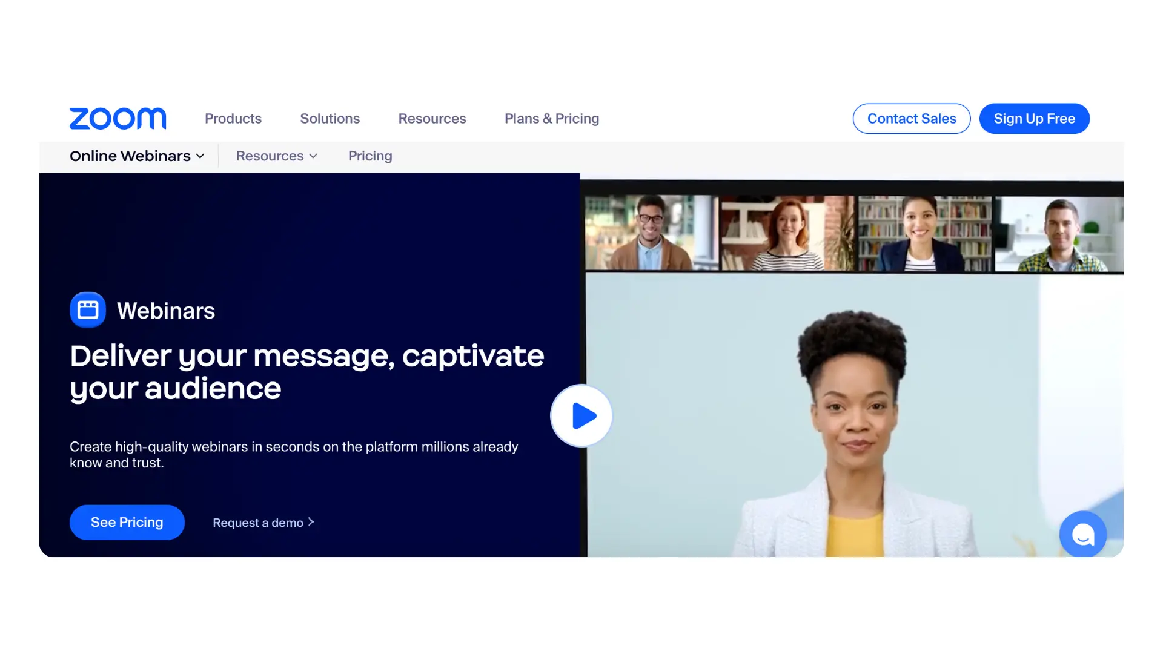Click the Contact Sales button
This screenshot has height=654, width=1163.
(912, 119)
